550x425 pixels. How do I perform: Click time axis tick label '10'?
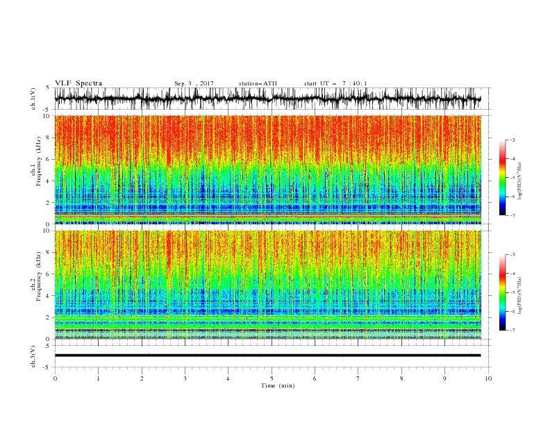click(488, 378)
